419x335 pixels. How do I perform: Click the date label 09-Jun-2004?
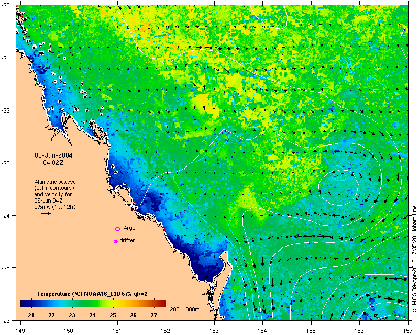53,155
